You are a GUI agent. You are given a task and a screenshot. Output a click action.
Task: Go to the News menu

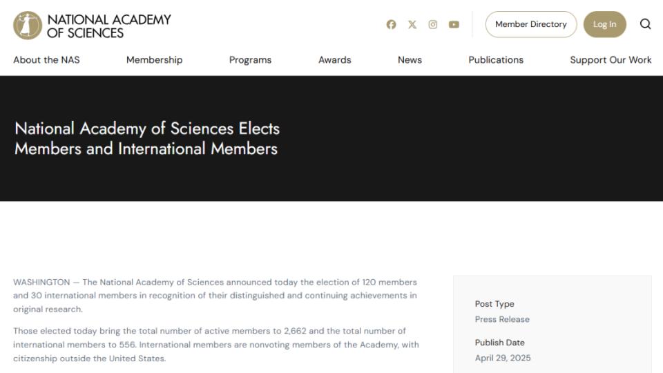pos(410,60)
